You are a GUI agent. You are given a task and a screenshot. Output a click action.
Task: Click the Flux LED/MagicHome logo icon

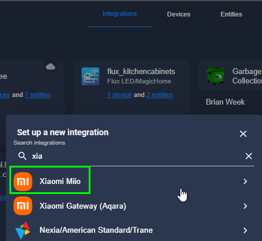tap(90, 76)
